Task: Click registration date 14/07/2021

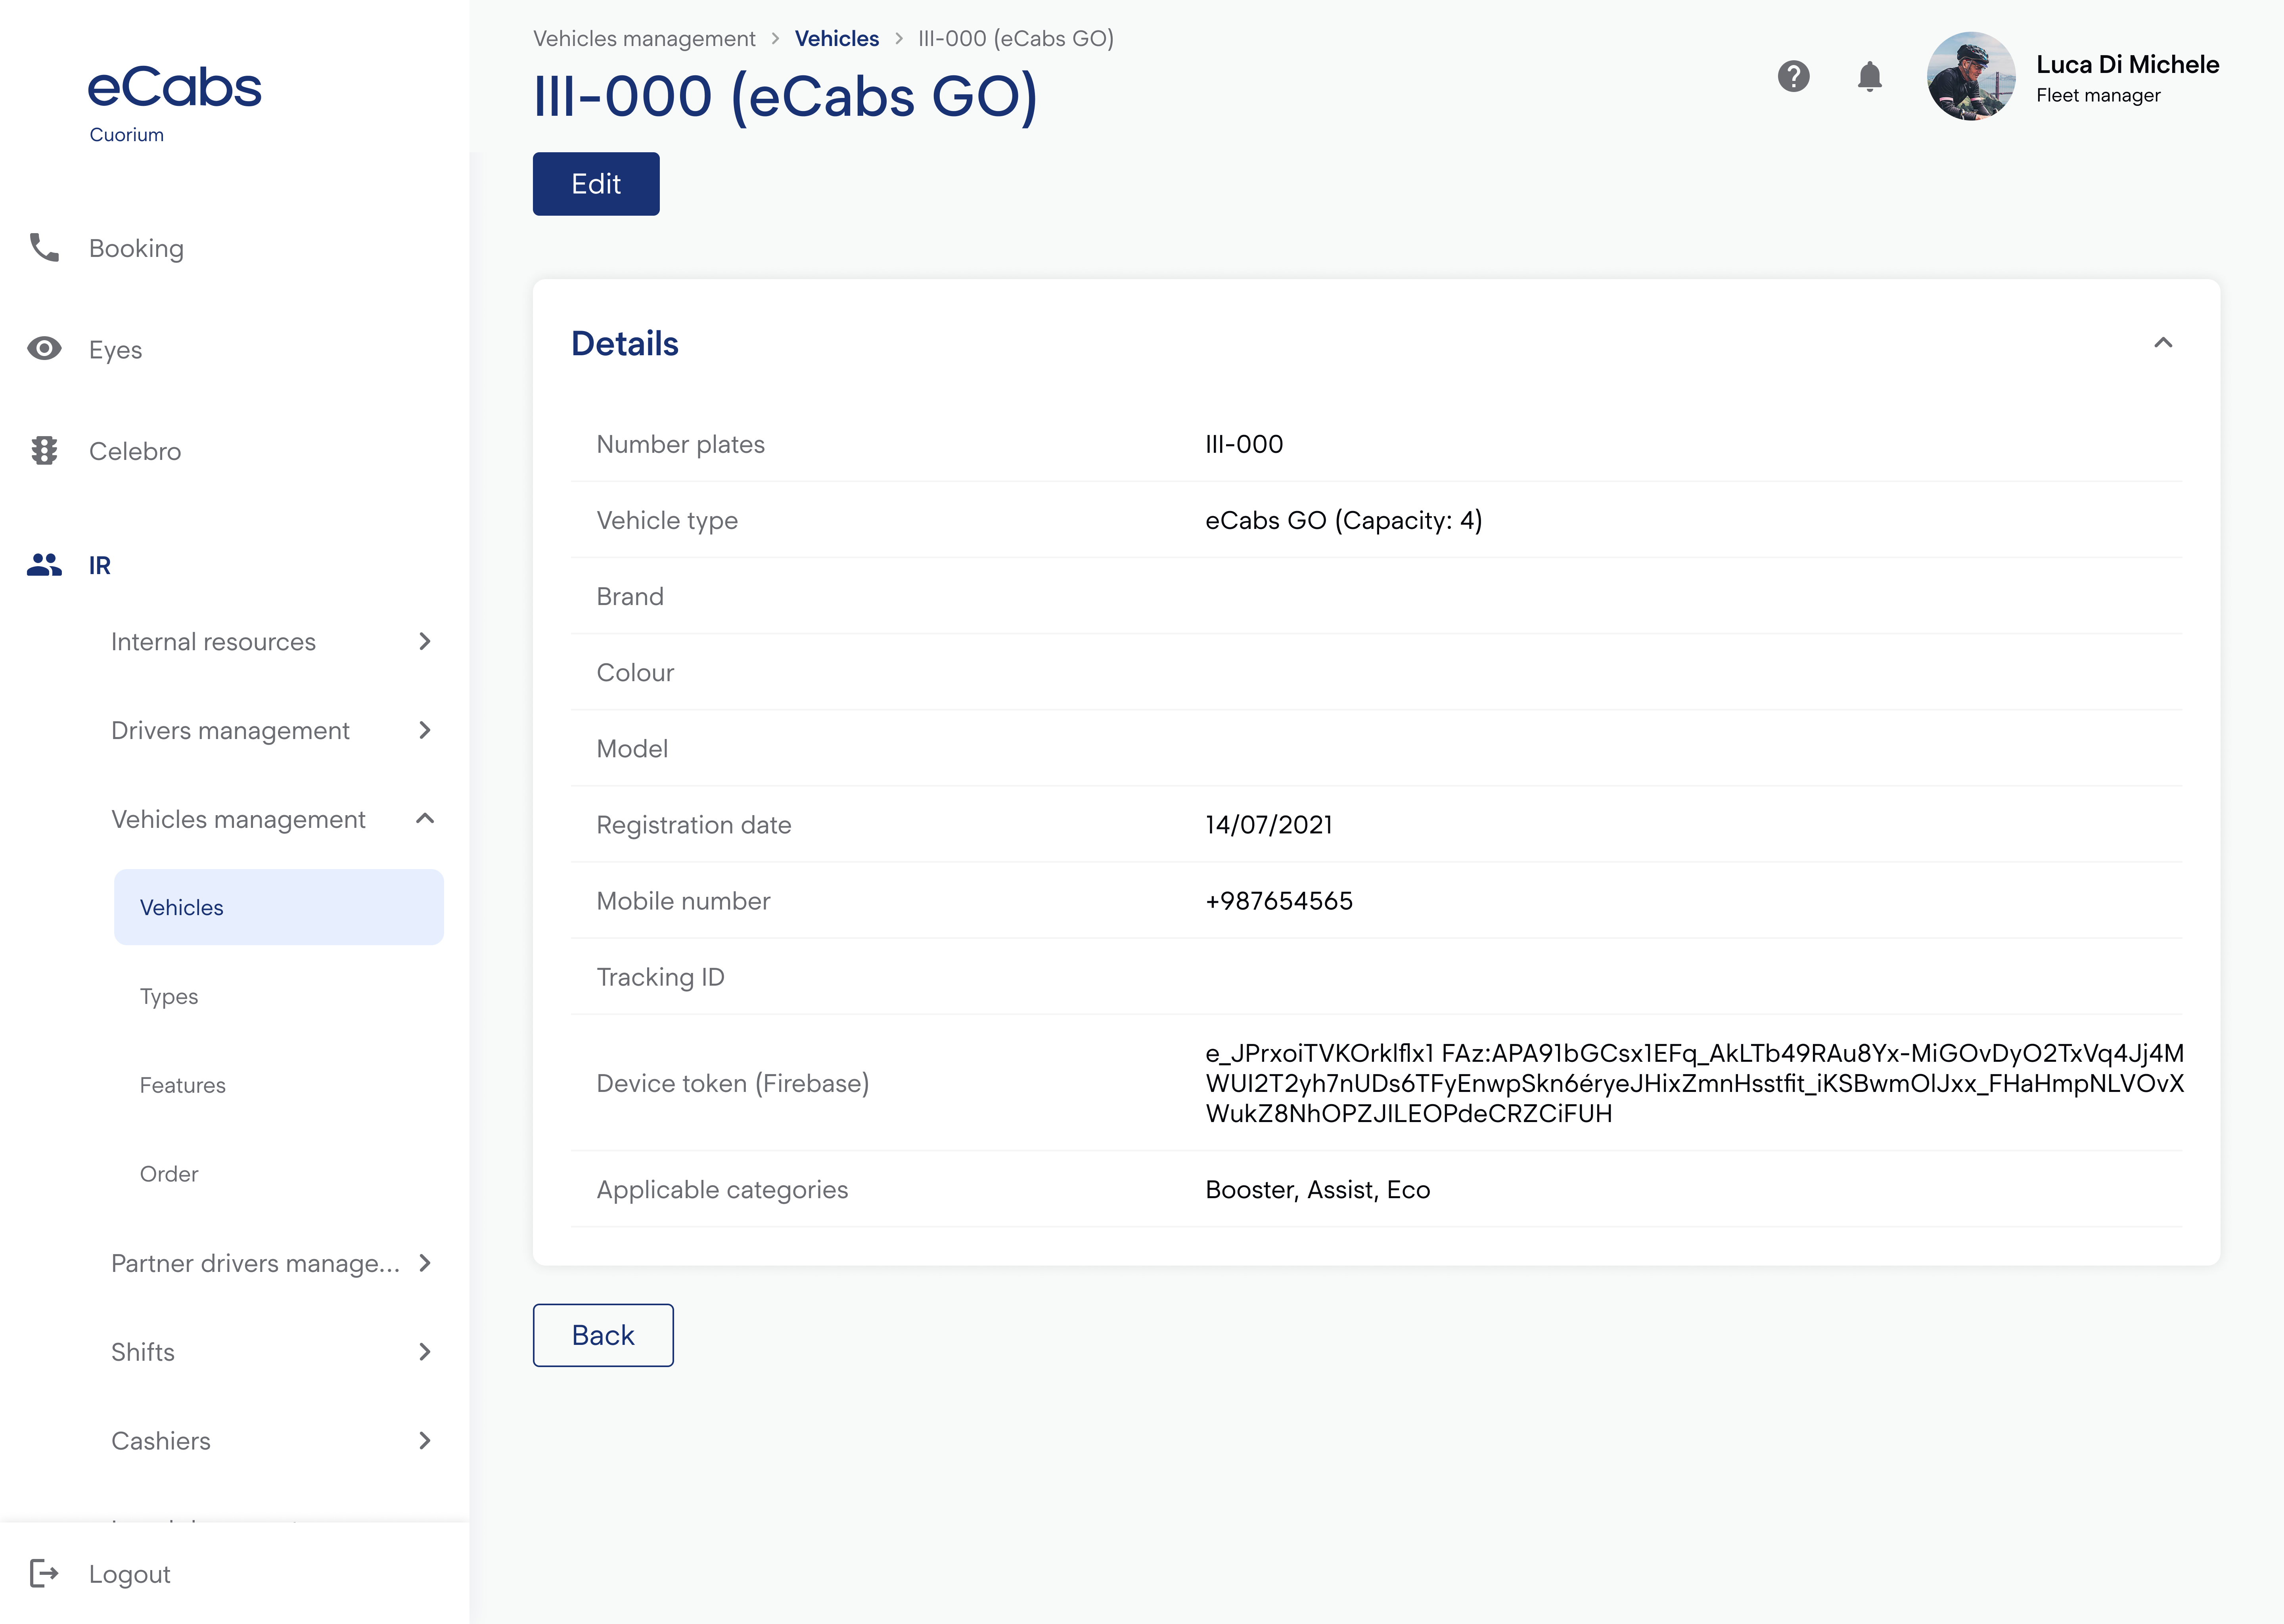Action: (x=1269, y=825)
